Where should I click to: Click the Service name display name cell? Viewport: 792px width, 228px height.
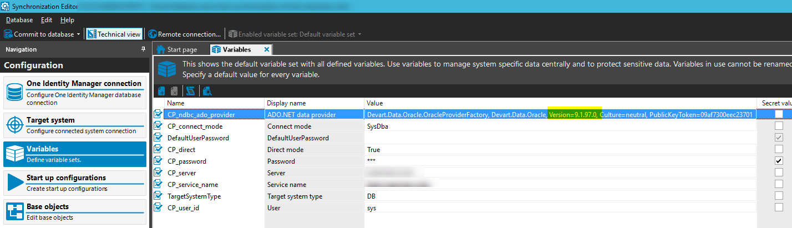coord(314,184)
